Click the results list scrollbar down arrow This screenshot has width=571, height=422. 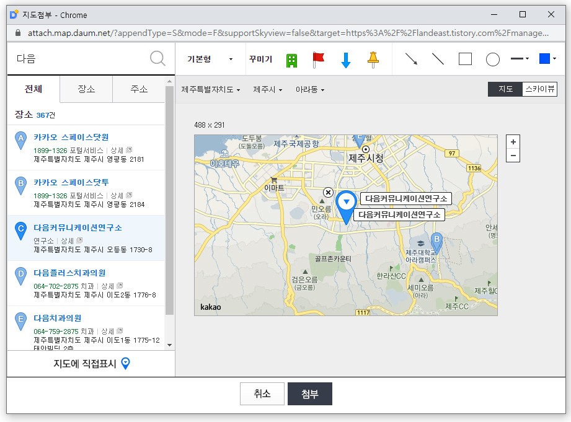pos(169,345)
